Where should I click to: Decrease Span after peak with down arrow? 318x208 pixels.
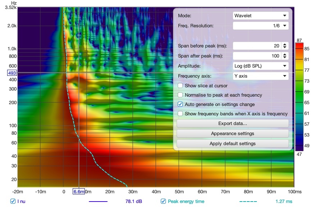285,57
